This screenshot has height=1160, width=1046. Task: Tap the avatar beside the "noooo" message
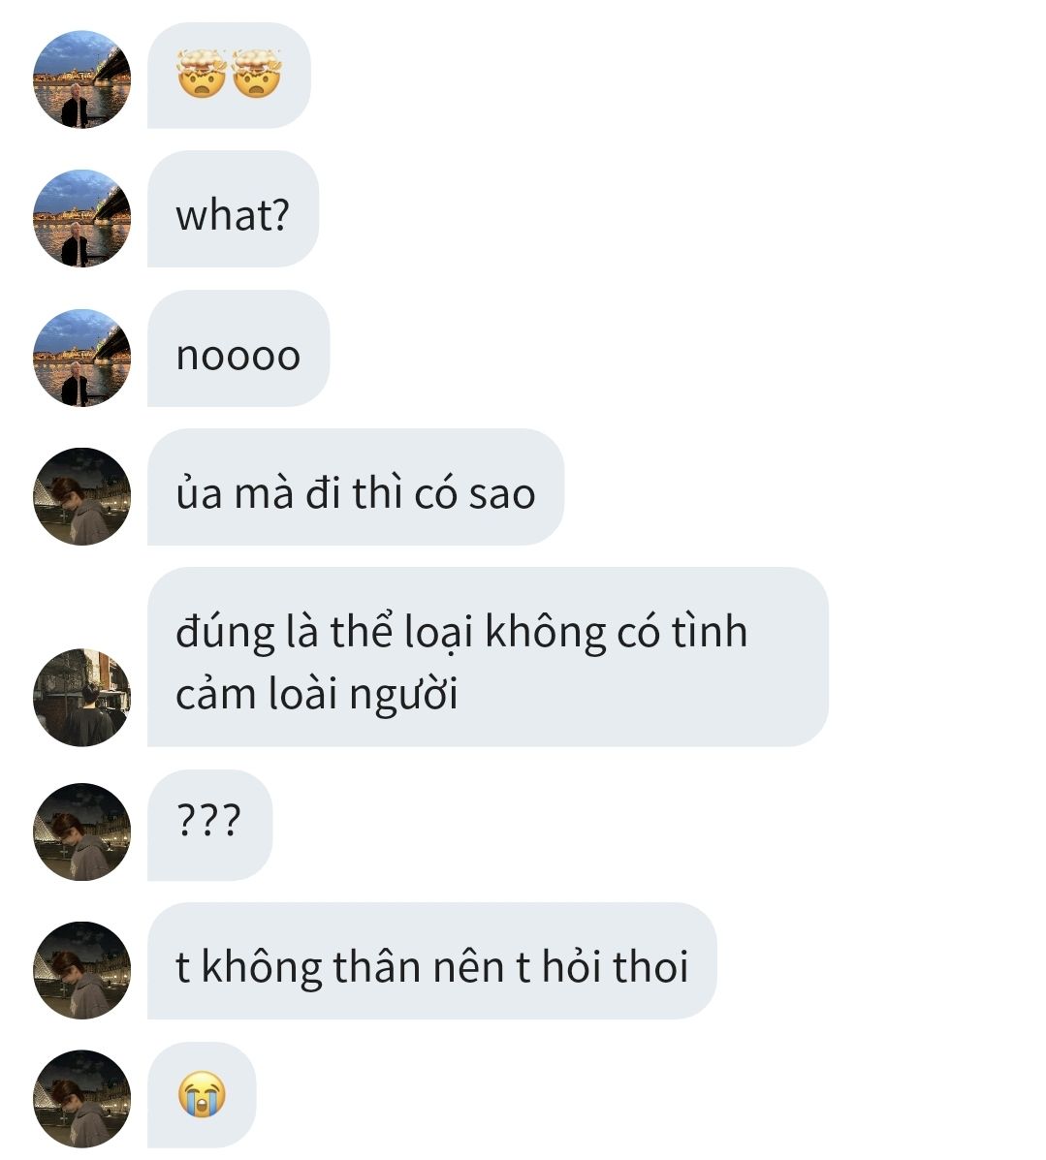[82, 358]
